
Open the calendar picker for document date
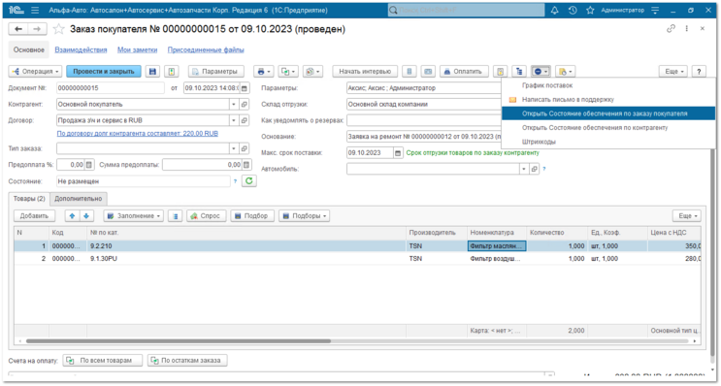(x=245, y=87)
